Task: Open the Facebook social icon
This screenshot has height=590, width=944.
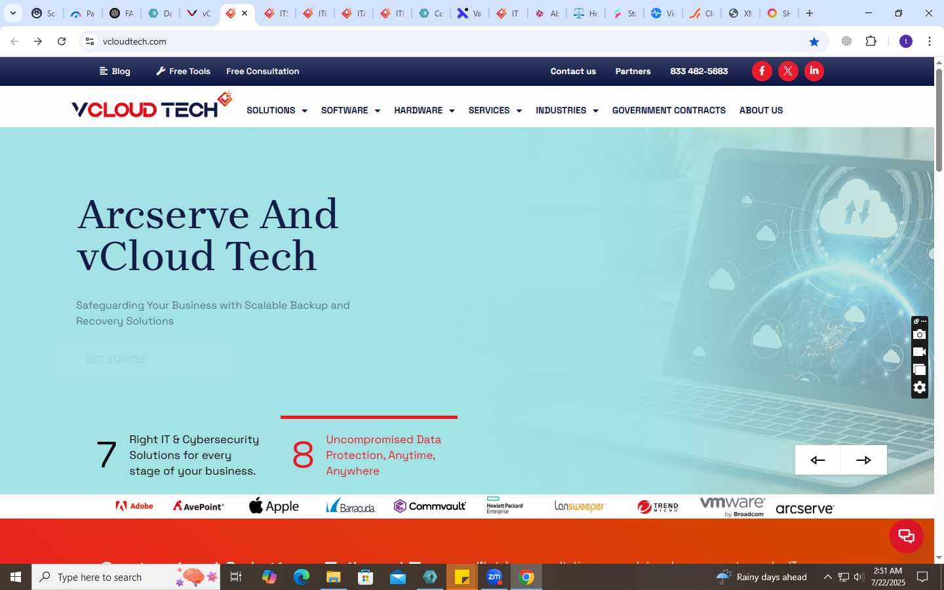Action: pyautogui.click(x=762, y=71)
